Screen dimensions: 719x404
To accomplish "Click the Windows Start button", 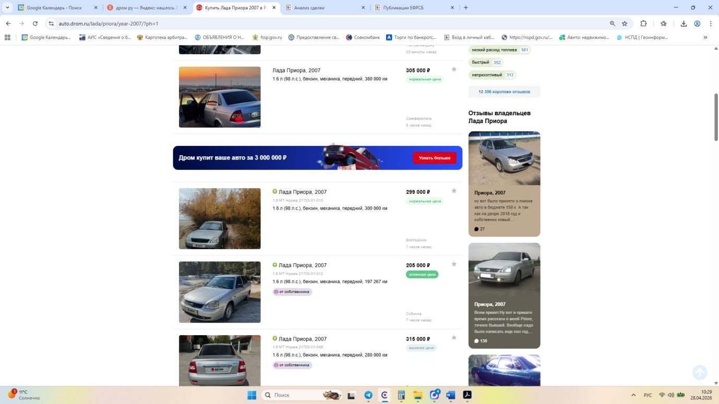I will pyautogui.click(x=251, y=395).
